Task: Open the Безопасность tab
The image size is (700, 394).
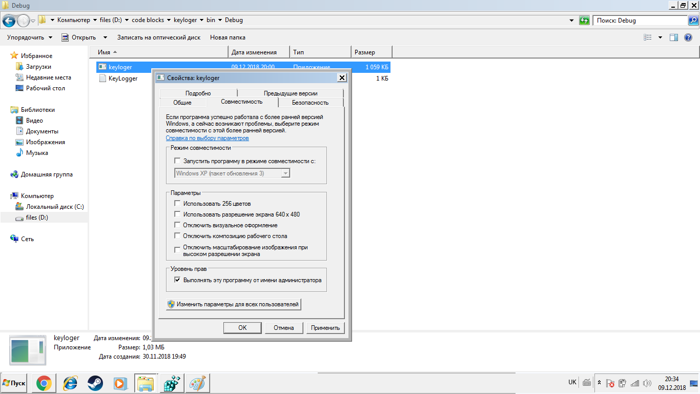Action: click(311, 103)
